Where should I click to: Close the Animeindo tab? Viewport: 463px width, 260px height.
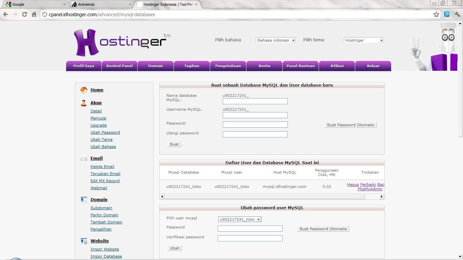pos(130,4)
